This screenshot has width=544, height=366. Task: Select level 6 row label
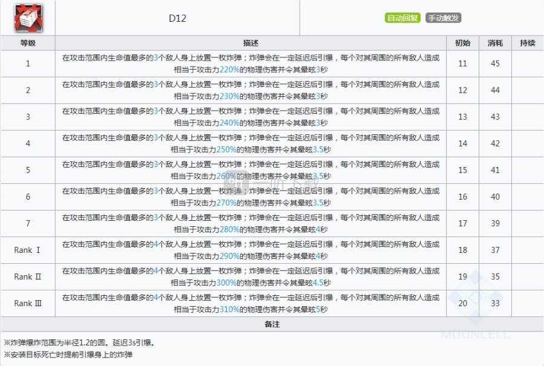pos(28,197)
